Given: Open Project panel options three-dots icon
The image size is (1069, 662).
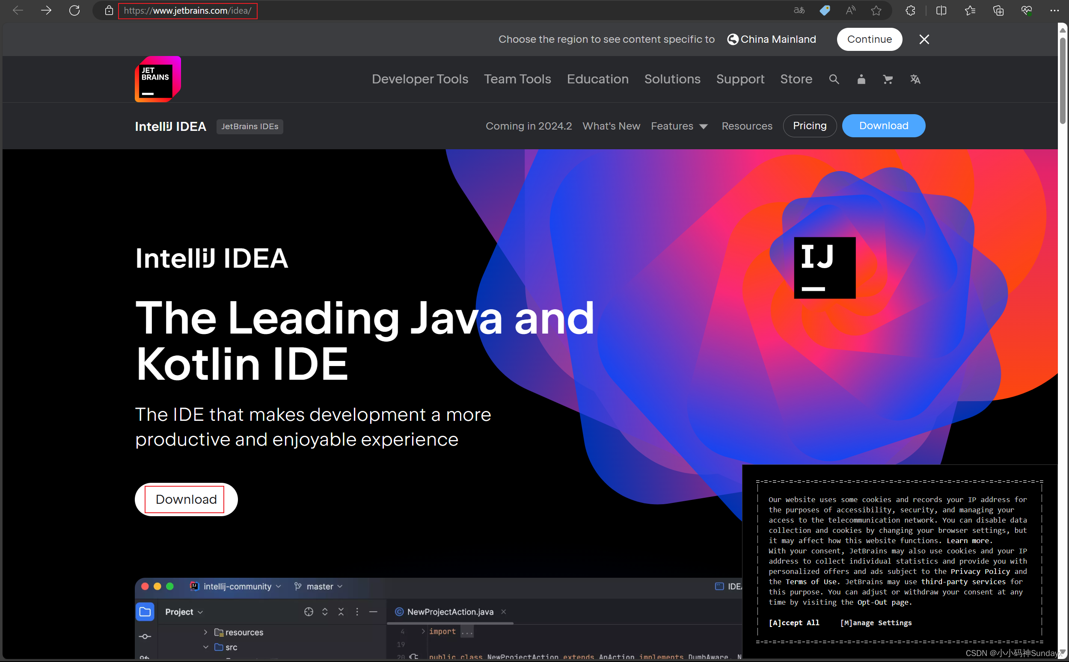Looking at the screenshot, I should click(x=357, y=612).
